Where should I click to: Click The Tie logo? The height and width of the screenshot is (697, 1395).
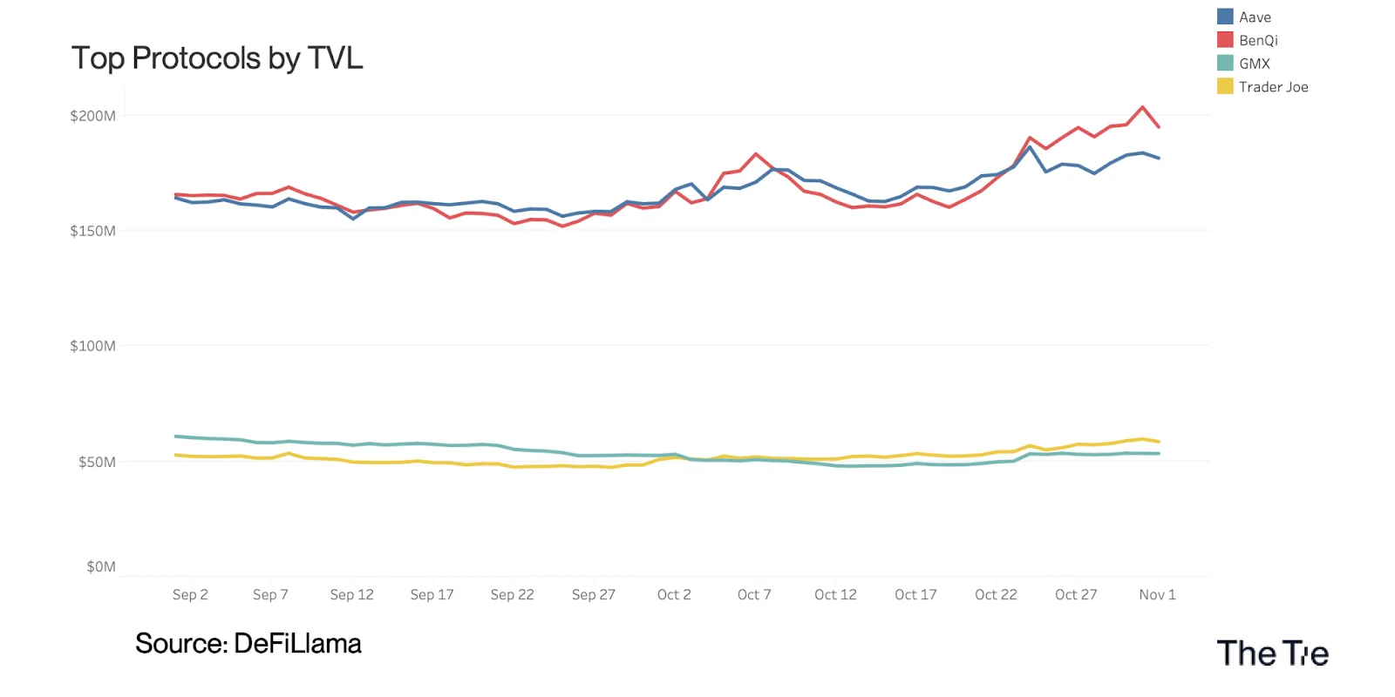pyautogui.click(x=1272, y=653)
